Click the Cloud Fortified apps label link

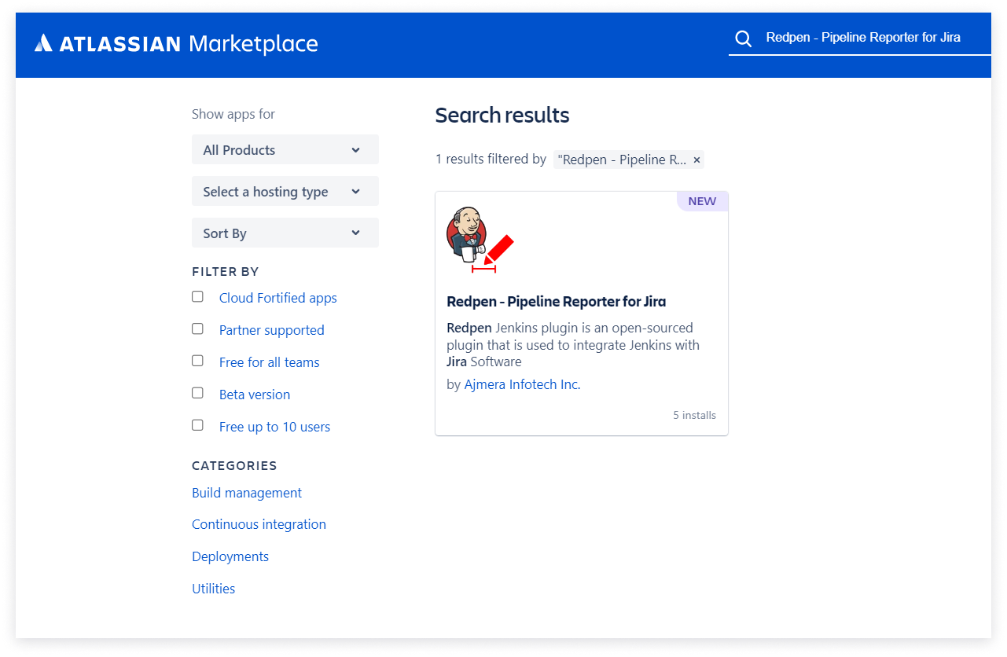278,298
